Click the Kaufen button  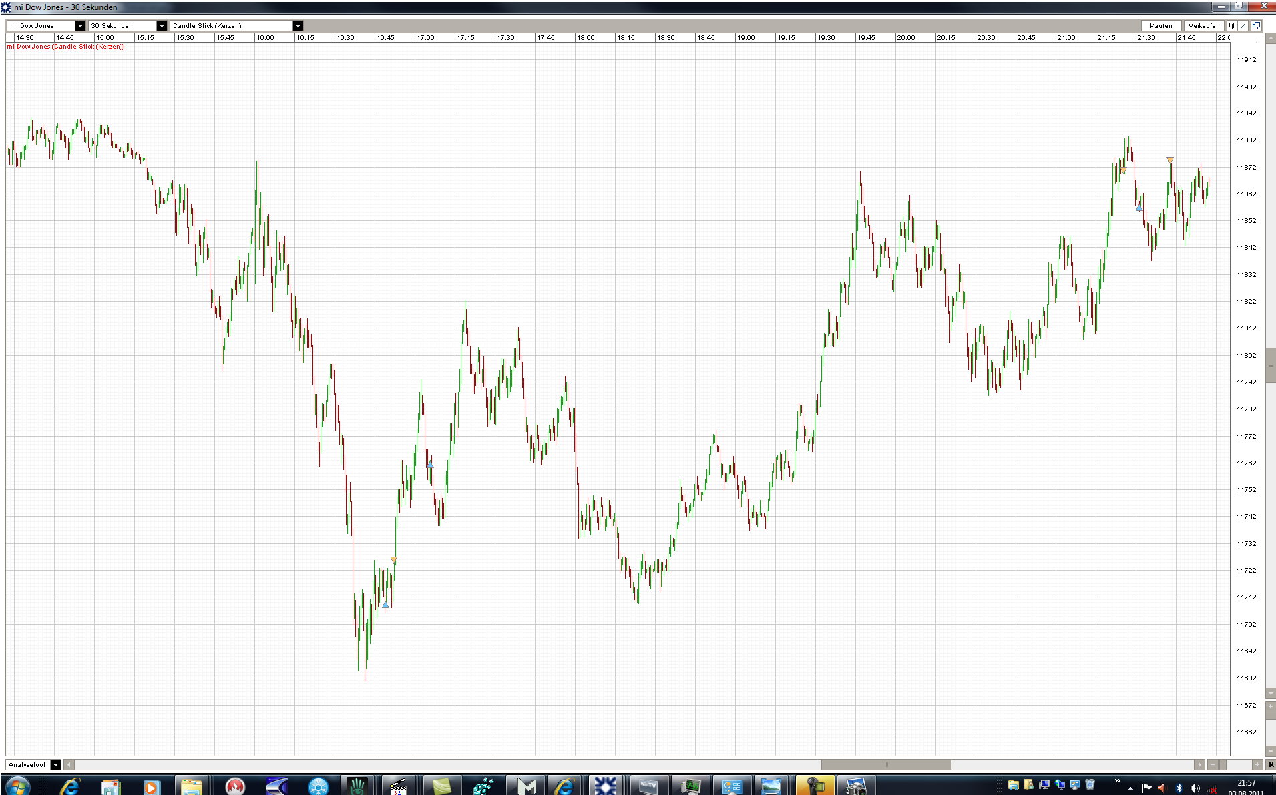(1161, 25)
